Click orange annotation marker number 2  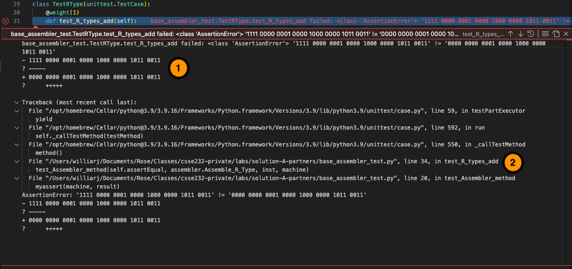tap(513, 162)
